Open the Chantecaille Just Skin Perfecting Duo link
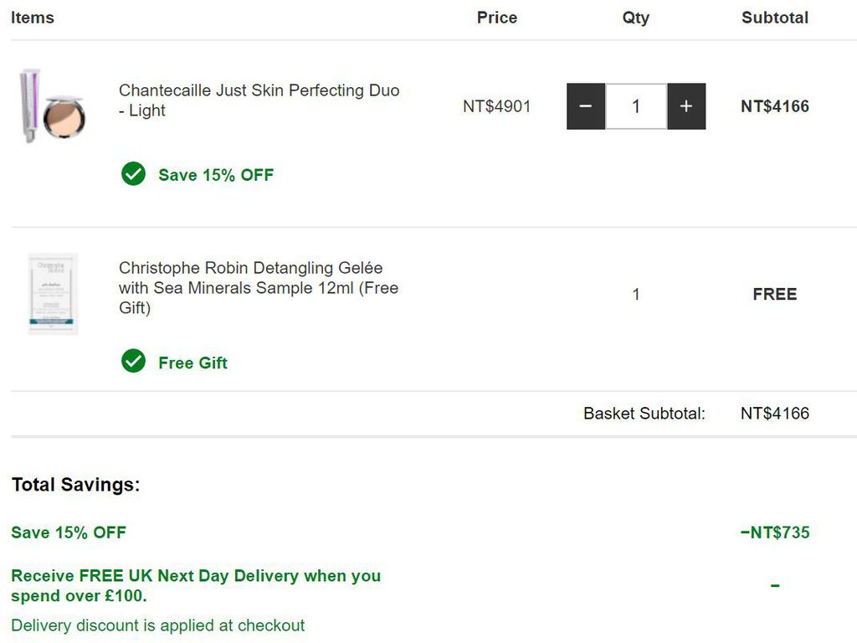857x643 pixels. [259, 100]
